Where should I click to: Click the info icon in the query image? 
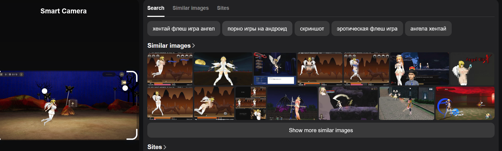21,74
